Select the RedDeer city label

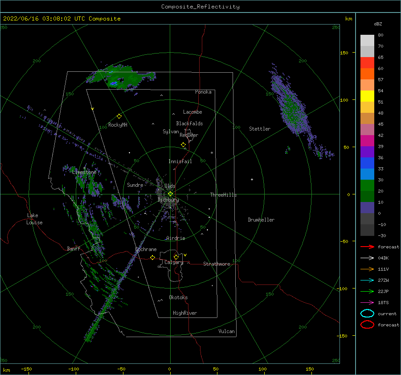click(189, 135)
